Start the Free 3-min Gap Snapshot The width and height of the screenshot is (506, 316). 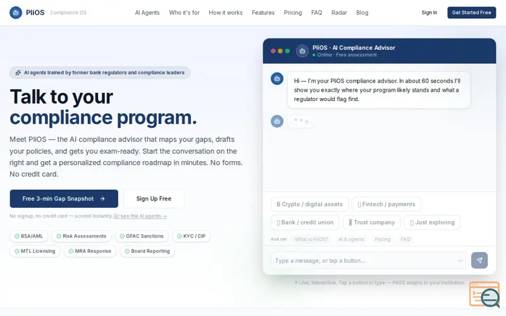pos(64,198)
